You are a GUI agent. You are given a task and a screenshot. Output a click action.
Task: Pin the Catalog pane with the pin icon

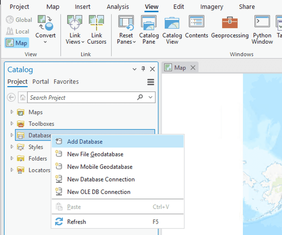[x=143, y=69]
